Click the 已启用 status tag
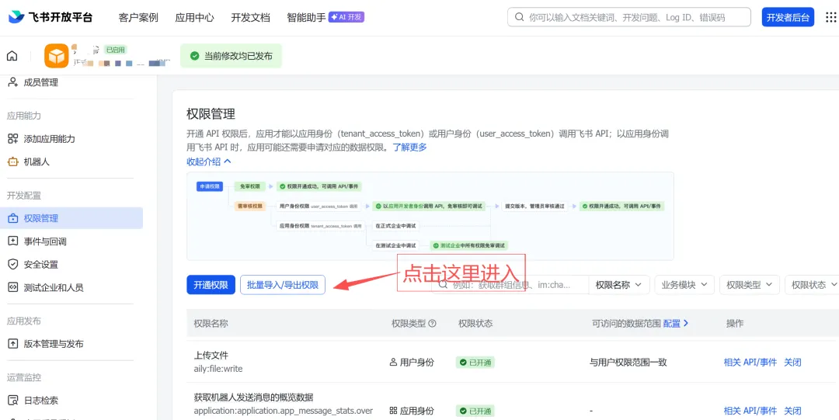The height and width of the screenshot is (420, 839). (115, 50)
